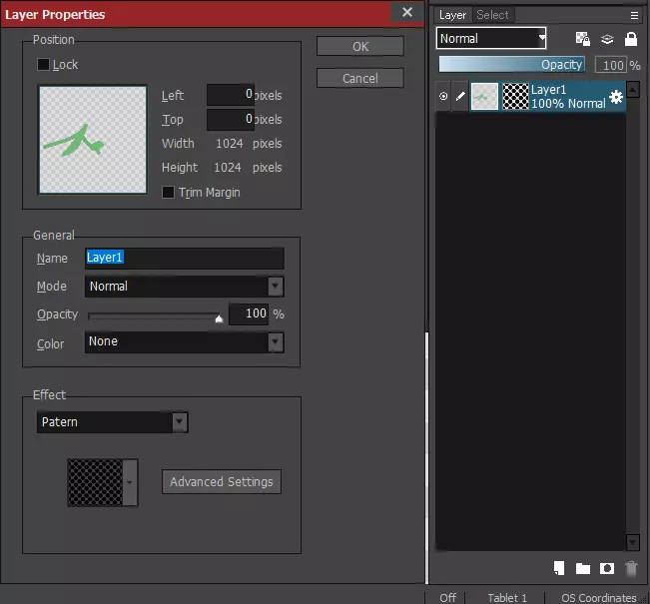The height and width of the screenshot is (604, 650).
Task: Click layer list scroll up arrow
Action: [633, 89]
